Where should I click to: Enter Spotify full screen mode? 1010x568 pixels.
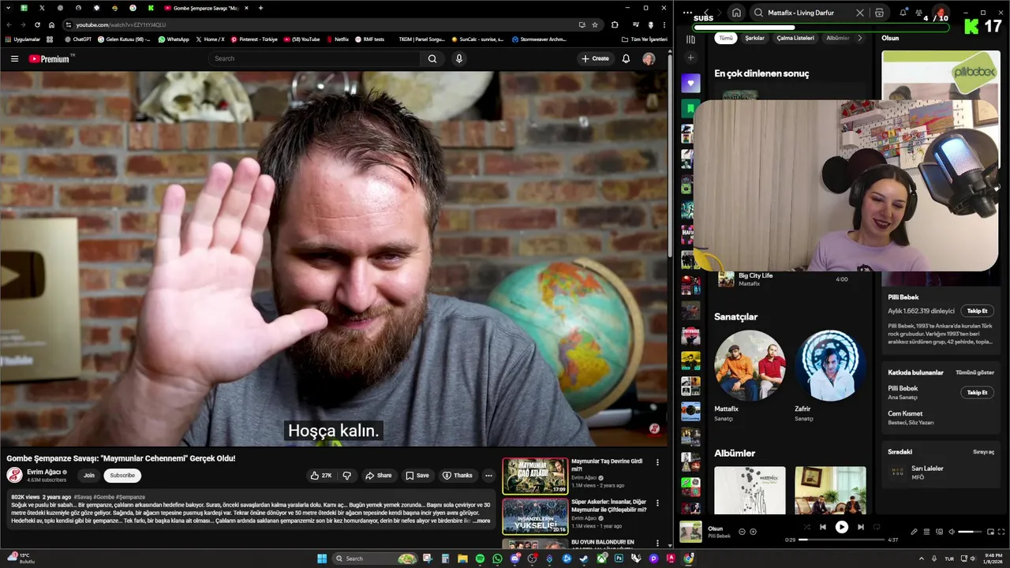coord(1002,532)
